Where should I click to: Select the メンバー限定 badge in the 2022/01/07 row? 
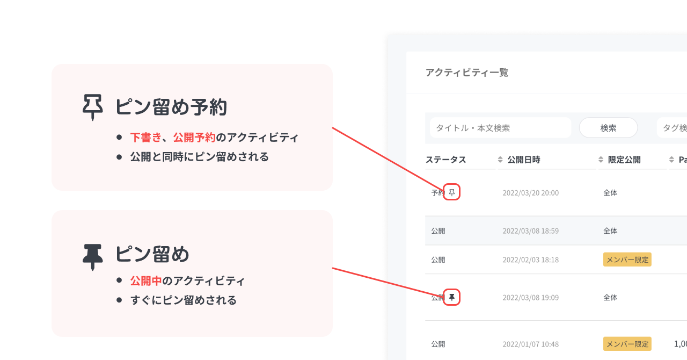coord(627,344)
